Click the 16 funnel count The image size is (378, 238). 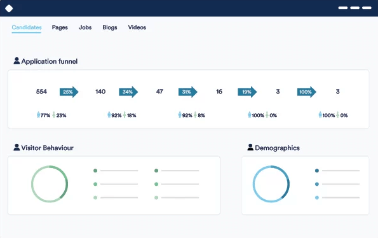[x=219, y=92]
